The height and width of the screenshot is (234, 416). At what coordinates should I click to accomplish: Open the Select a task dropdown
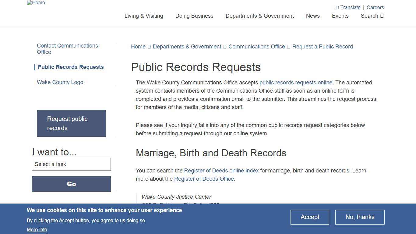[71, 164]
